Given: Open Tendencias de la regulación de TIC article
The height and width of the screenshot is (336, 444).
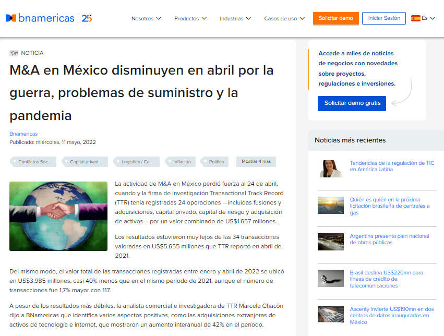Looking at the screenshot, I should [x=391, y=166].
